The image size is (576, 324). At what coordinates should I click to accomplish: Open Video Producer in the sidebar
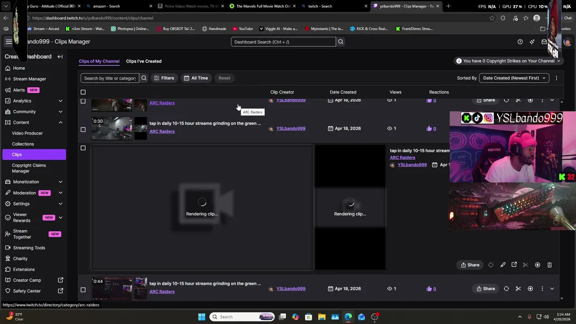pyautogui.click(x=27, y=133)
